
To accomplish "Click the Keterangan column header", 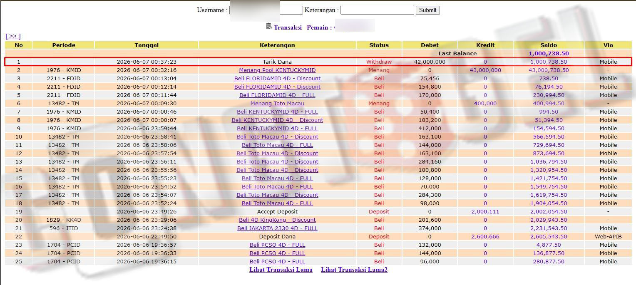I will [x=277, y=45].
